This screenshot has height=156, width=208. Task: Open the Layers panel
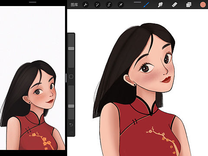[188, 5]
